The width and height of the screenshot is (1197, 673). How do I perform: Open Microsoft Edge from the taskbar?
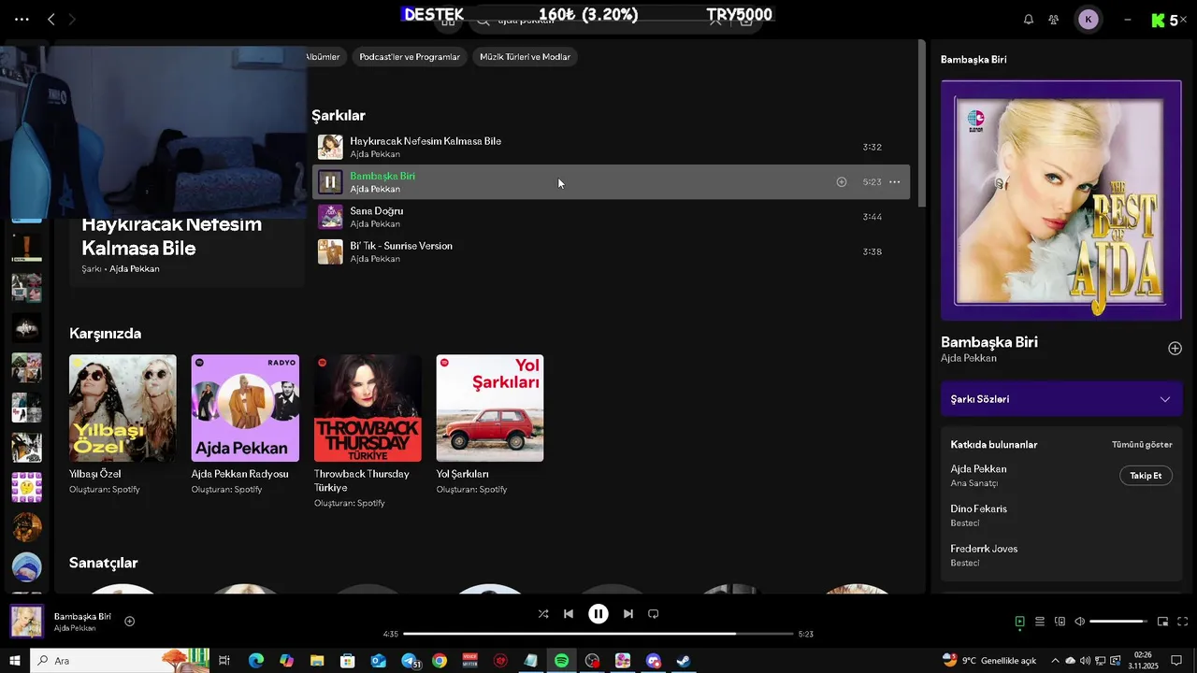pyautogui.click(x=256, y=661)
